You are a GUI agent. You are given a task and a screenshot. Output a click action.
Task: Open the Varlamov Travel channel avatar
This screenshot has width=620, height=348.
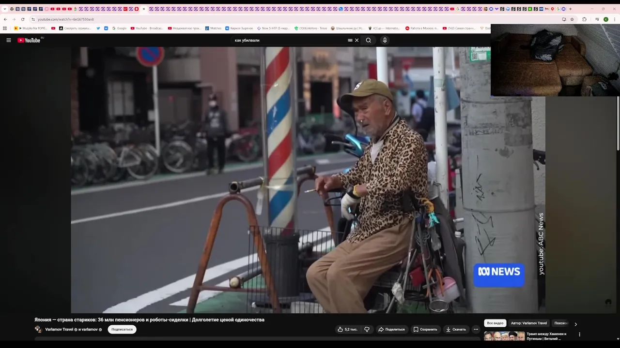click(x=38, y=329)
